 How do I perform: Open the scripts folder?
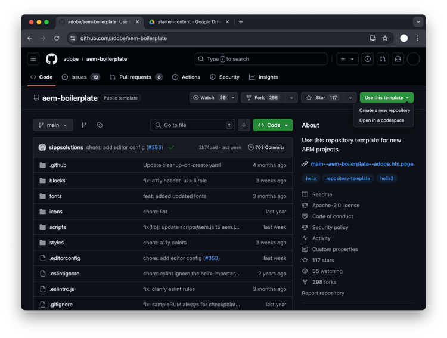58,227
